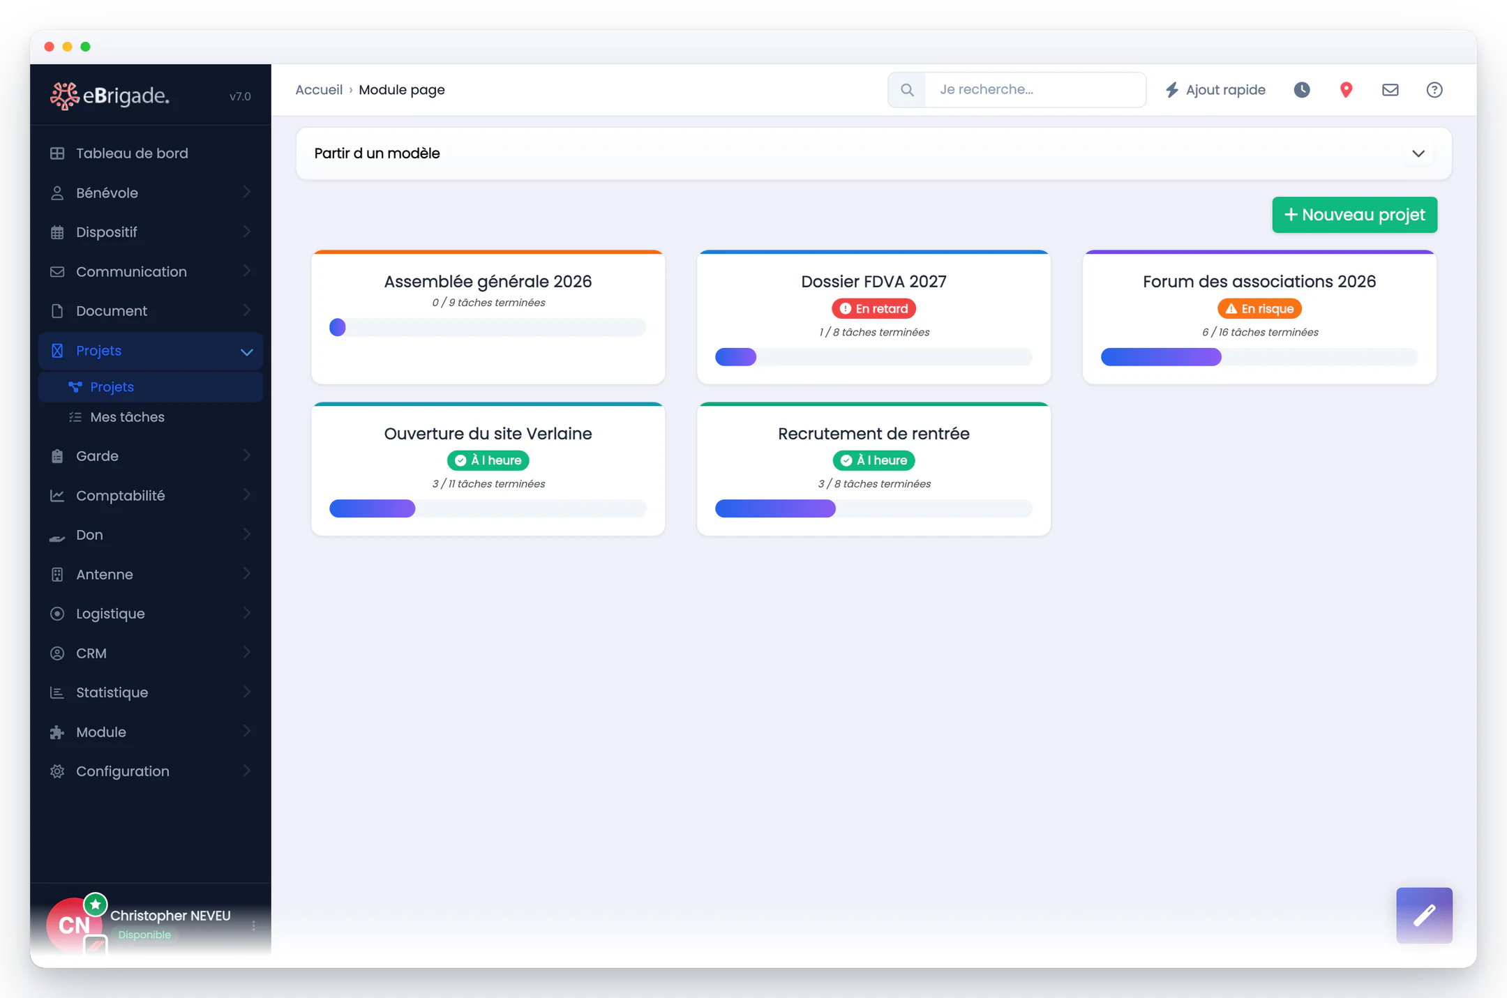This screenshot has height=998, width=1507.
Task: Open the clock history icon in header
Action: pos(1302,90)
